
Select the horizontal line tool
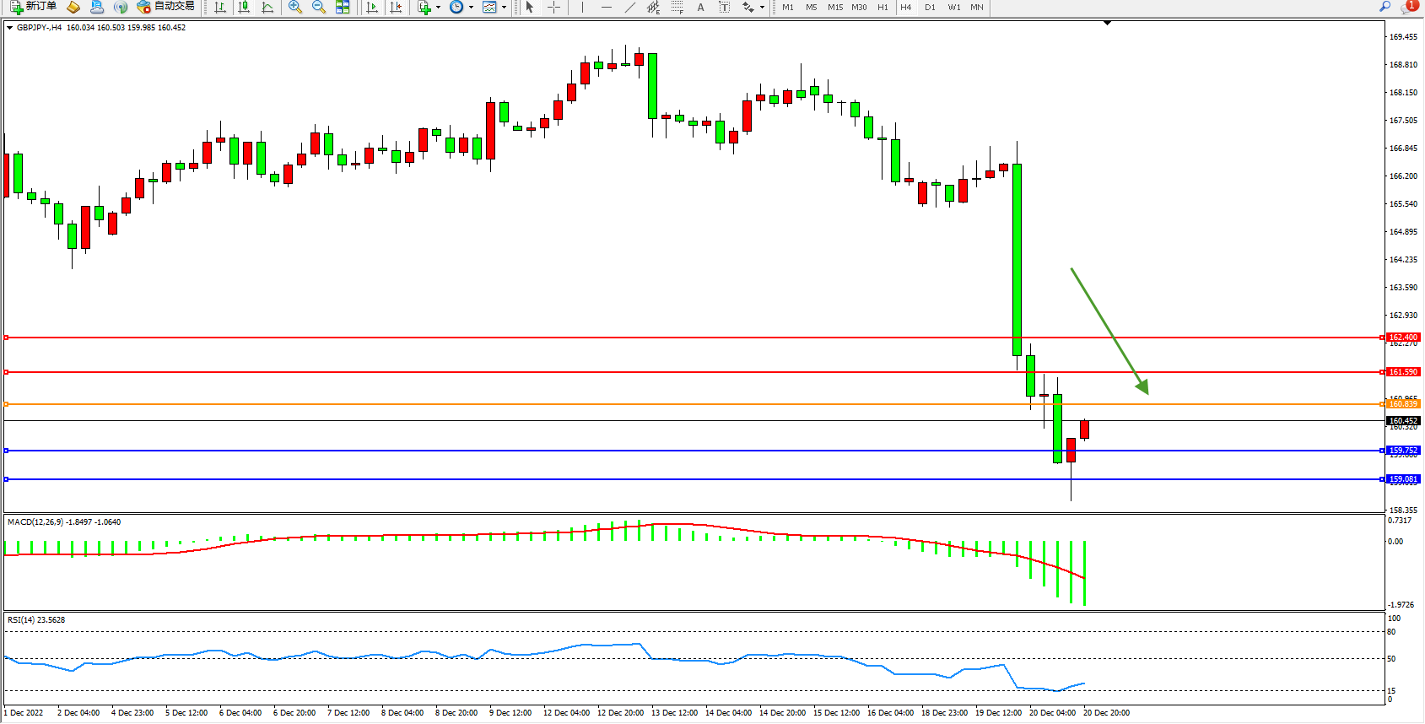click(606, 7)
